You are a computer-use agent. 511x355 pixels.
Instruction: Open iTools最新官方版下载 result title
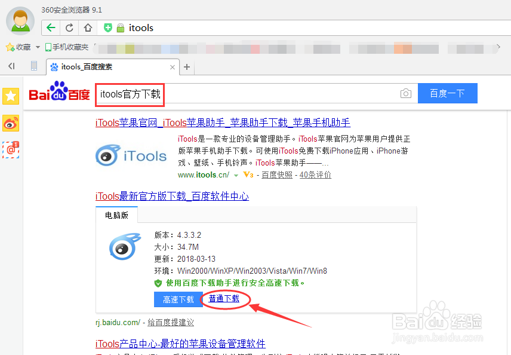tap(172, 196)
